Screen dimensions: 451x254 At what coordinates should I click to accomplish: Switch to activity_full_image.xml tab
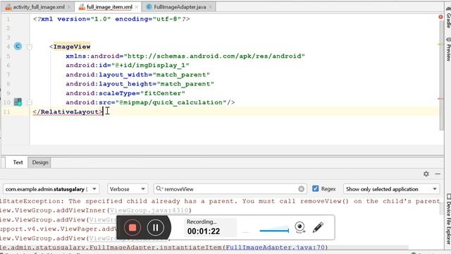[x=39, y=7]
